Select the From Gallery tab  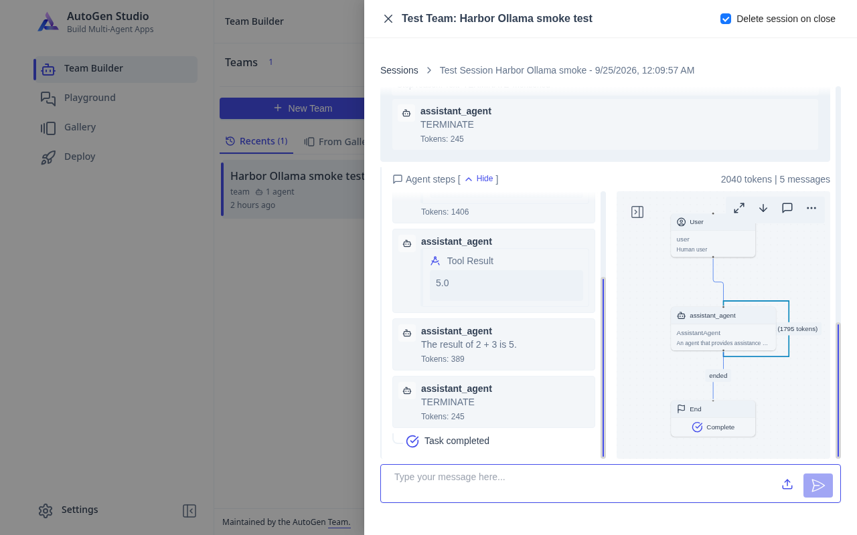pos(334,142)
